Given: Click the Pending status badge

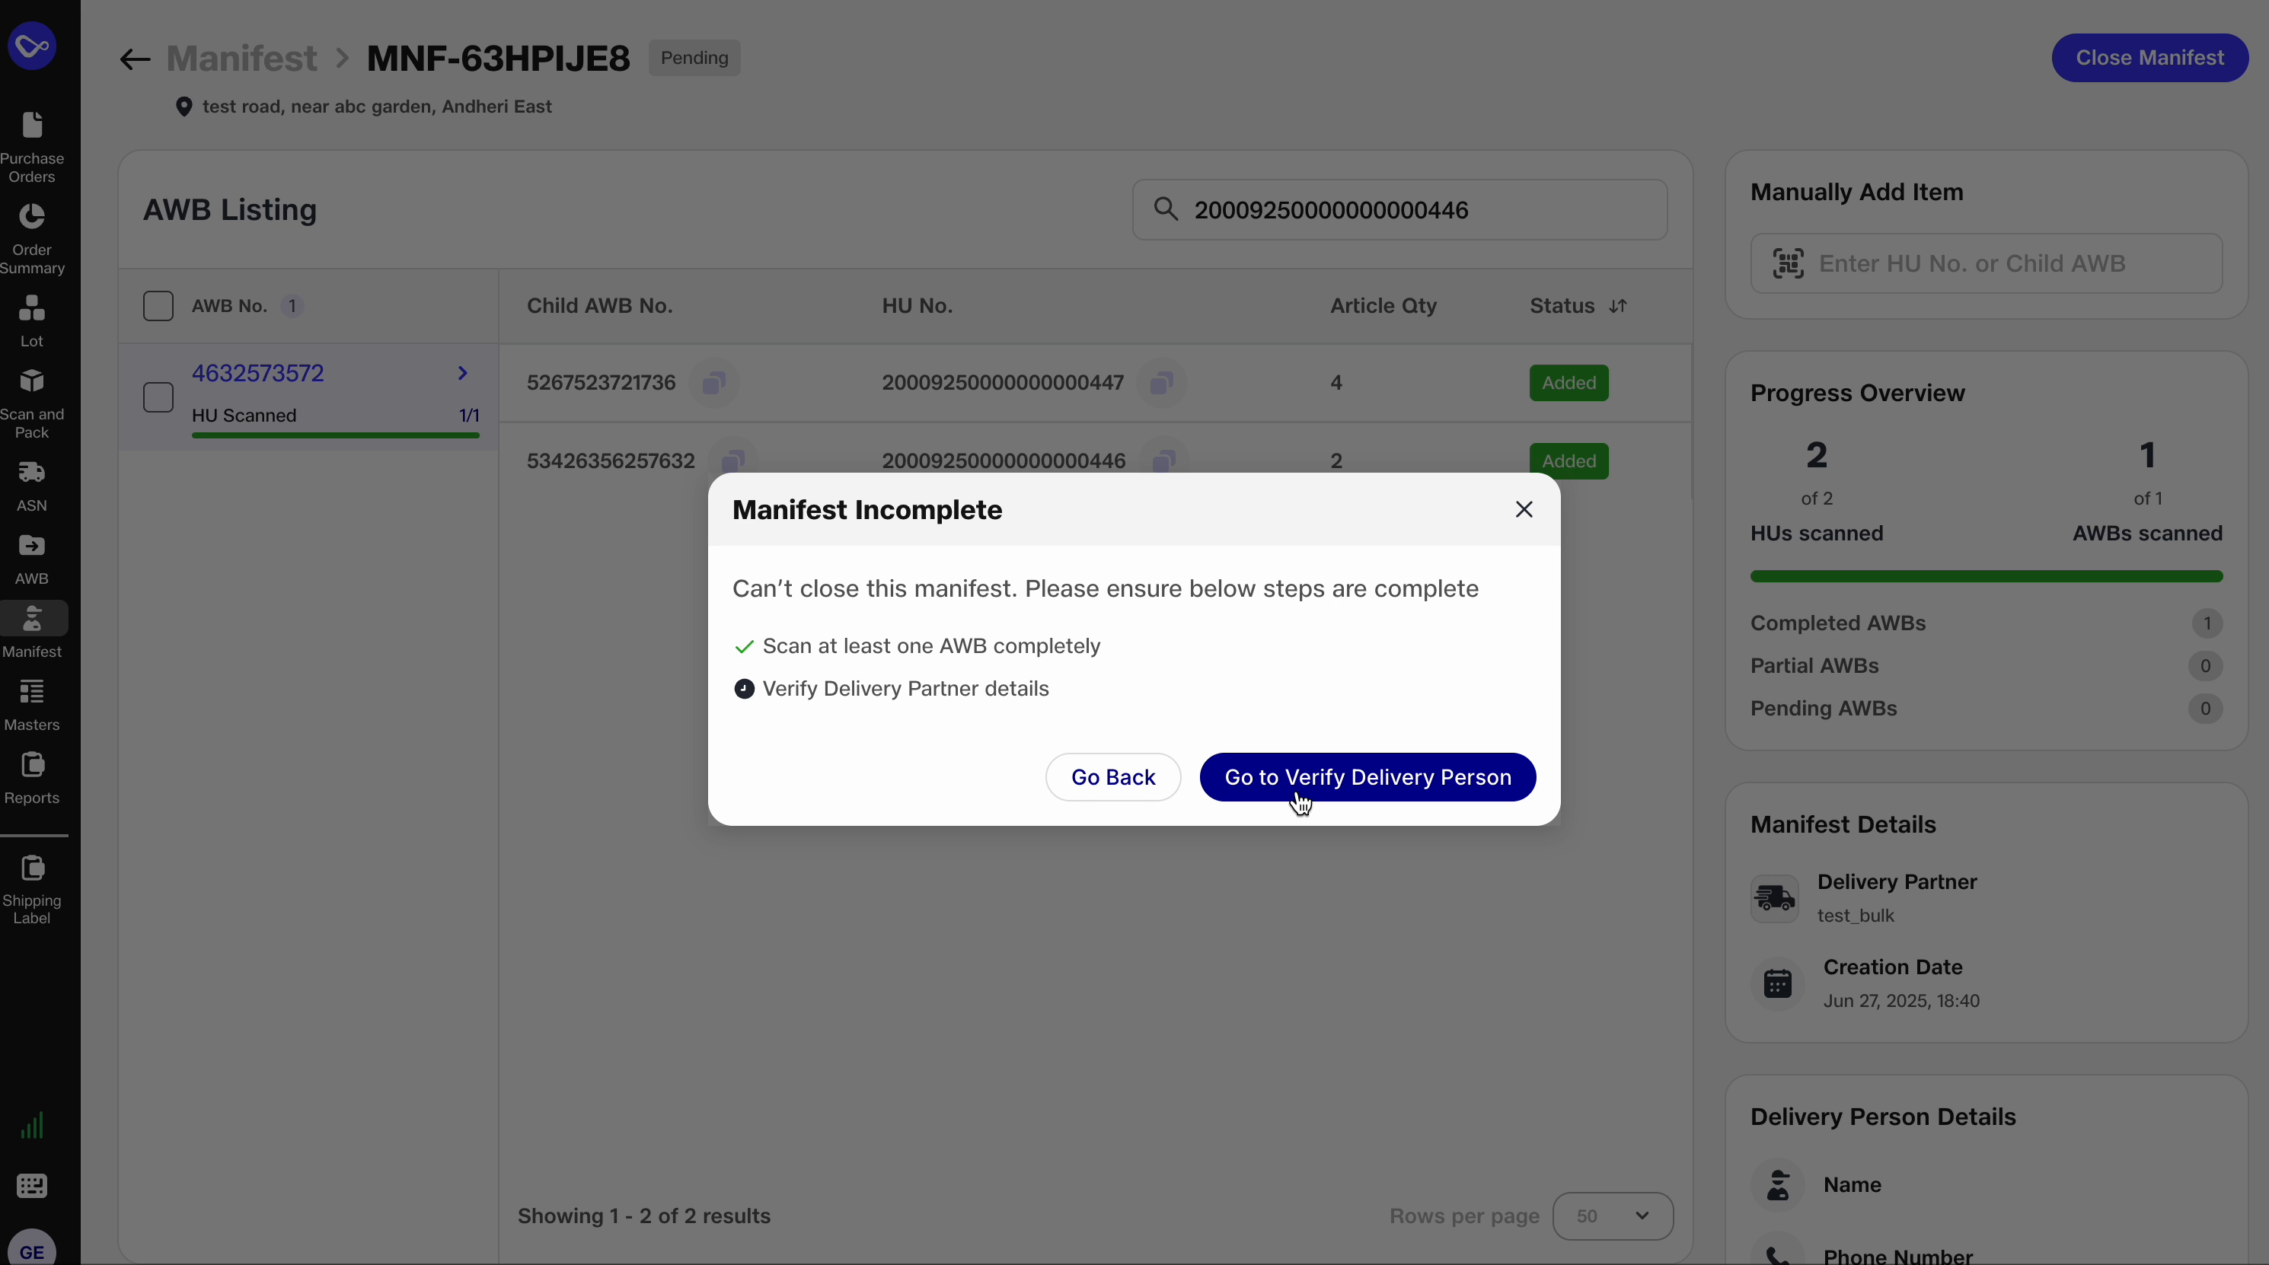Looking at the screenshot, I should coord(694,58).
